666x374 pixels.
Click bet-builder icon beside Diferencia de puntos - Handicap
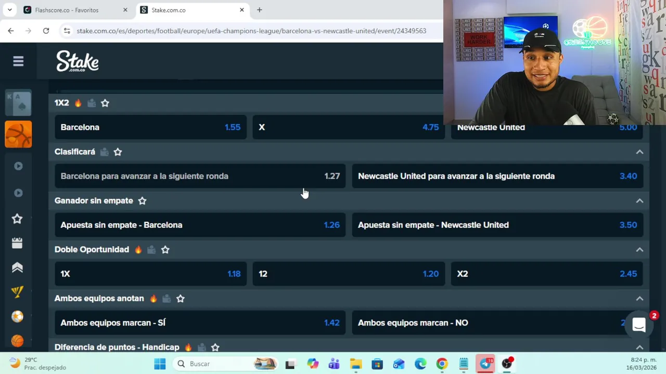click(201, 347)
